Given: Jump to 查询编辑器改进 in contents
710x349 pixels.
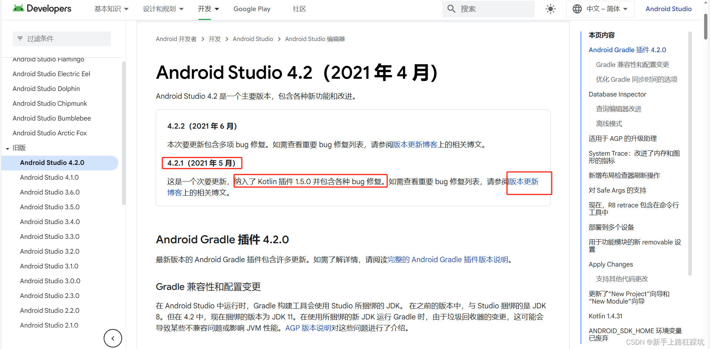Looking at the screenshot, I should 619,109.
